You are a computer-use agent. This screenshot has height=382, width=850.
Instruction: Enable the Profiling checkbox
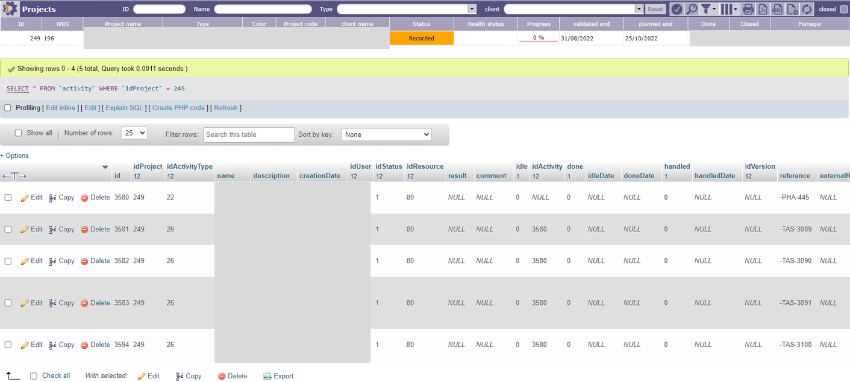pos(8,108)
